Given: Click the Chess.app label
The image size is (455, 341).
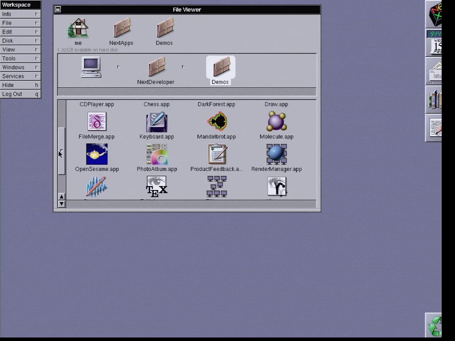Looking at the screenshot, I should coord(157,104).
